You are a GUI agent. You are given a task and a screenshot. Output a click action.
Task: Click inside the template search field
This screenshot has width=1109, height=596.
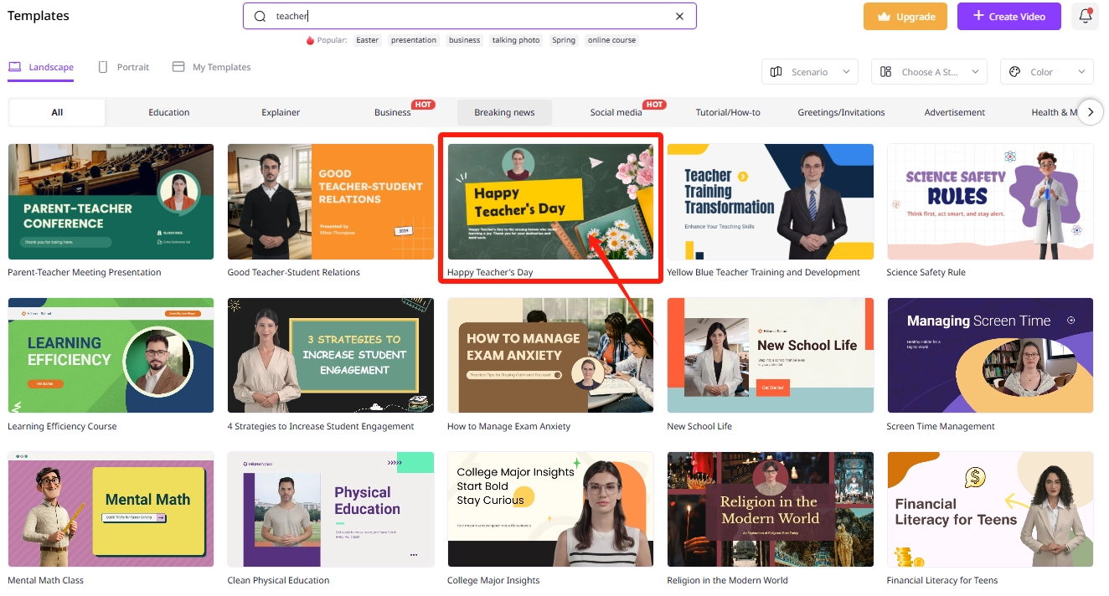click(469, 17)
